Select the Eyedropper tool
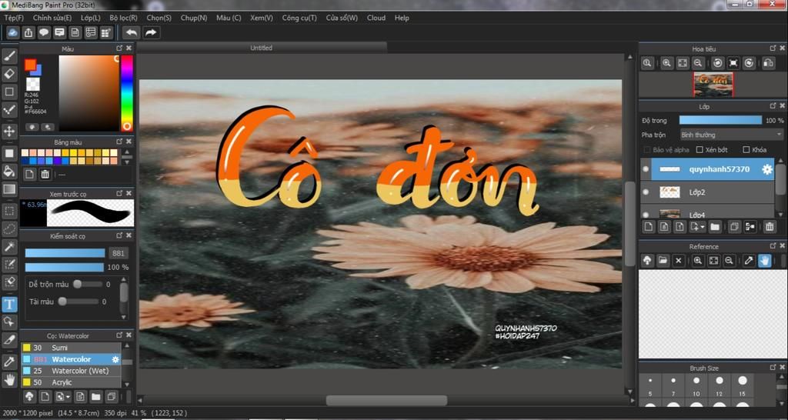The height and width of the screenshot is (420, 788). click(x=9, y=362)
